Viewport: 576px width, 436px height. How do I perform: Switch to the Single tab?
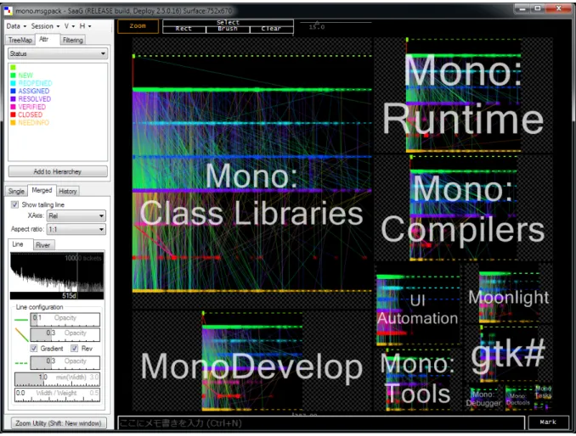click(x=16, y=191)
